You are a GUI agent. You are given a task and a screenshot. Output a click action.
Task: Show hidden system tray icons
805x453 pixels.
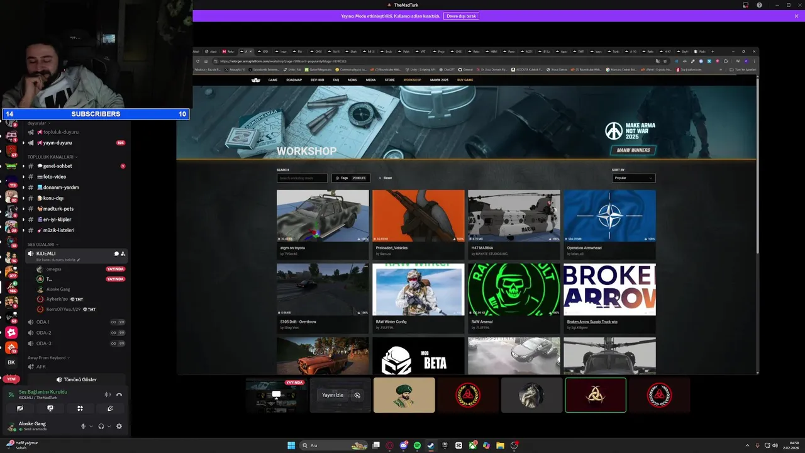click(x=748, y=445)
